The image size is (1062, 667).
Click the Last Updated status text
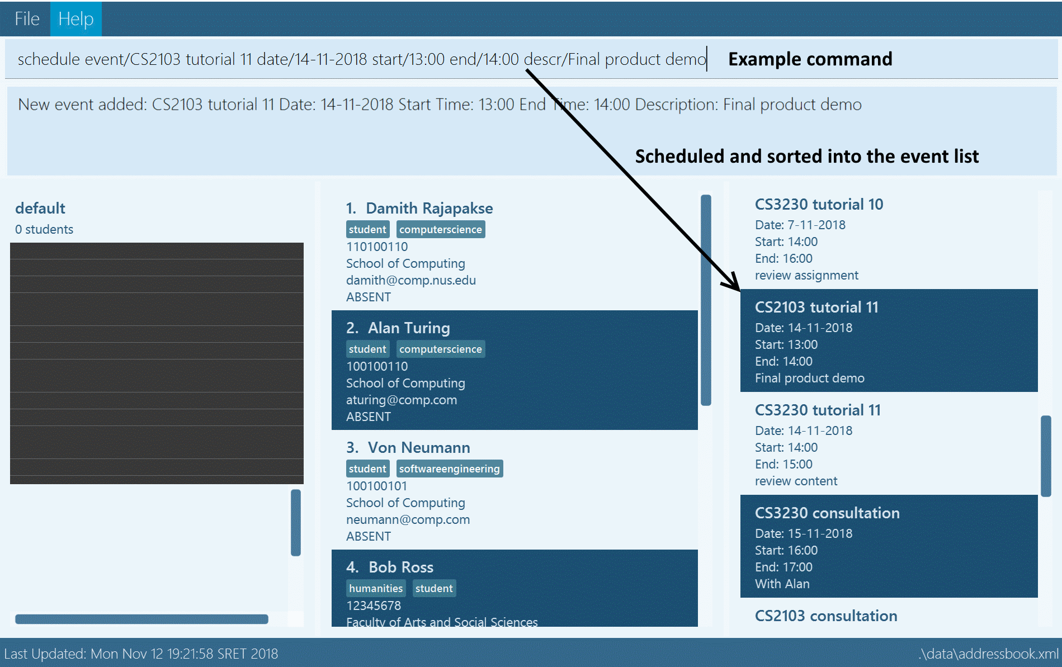141,654
